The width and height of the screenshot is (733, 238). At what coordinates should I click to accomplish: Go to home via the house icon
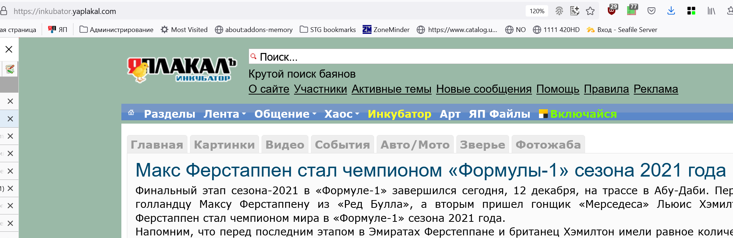(131, 113)
